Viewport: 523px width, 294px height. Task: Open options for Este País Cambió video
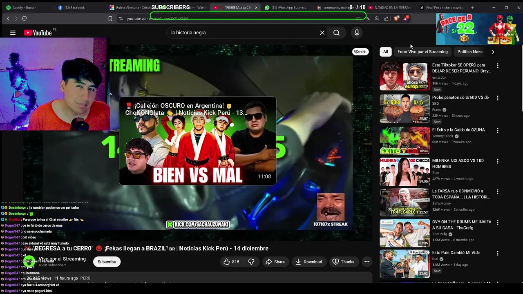coord(497,253)
